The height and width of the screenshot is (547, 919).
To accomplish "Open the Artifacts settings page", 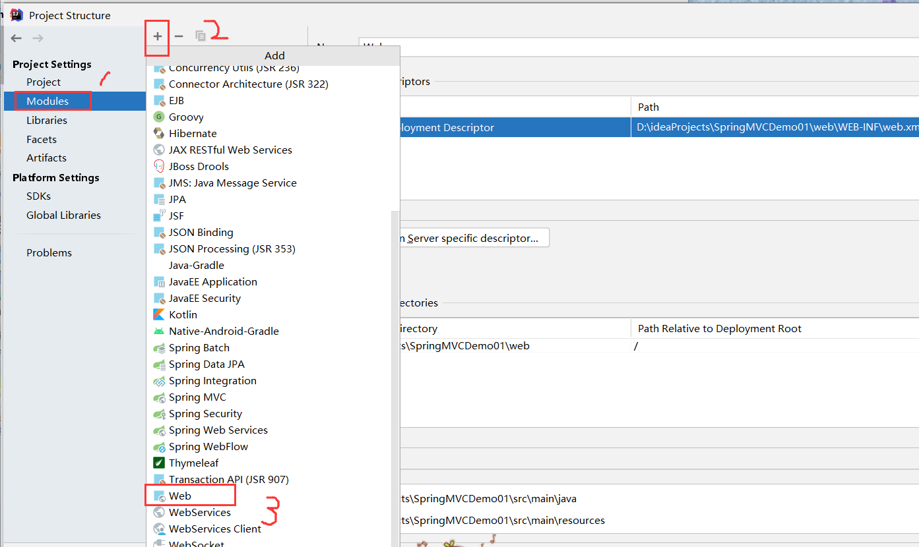I will tap(46, 158).
